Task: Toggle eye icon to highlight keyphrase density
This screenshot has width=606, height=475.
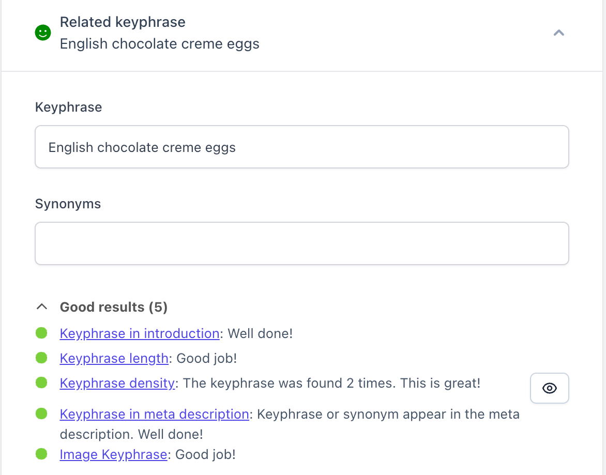Action: 549,388
